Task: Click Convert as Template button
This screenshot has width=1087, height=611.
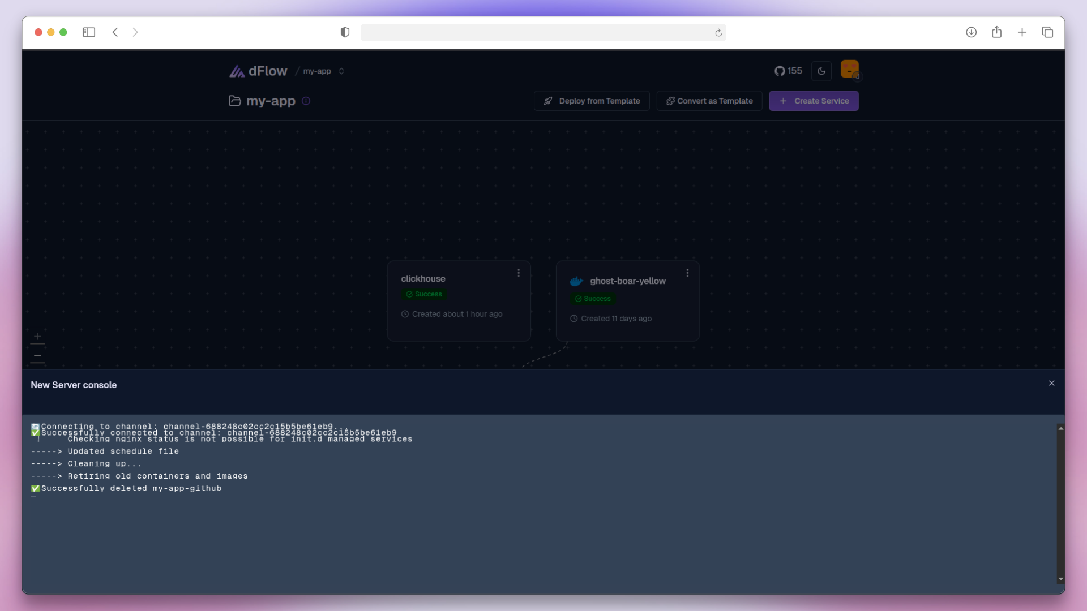Action: [x=709, y=101]
